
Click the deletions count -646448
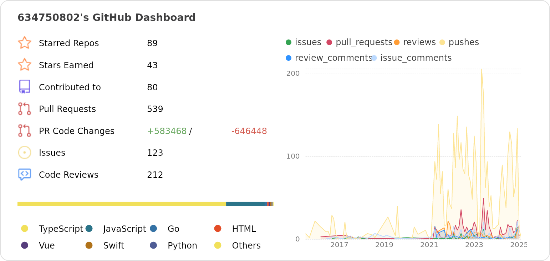pyautogui.click(x=249, y=131)
